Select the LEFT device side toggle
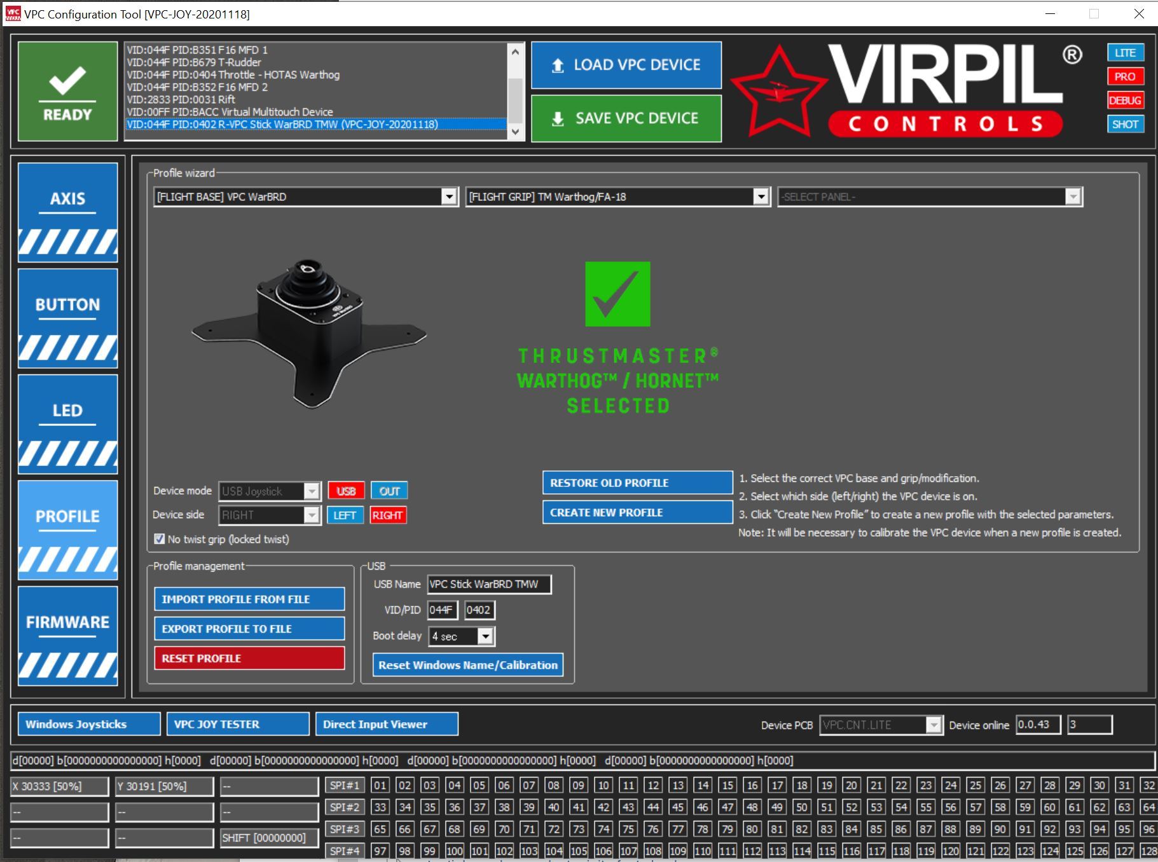This screenshot has width=1158, height=862. tap(345, 515)
